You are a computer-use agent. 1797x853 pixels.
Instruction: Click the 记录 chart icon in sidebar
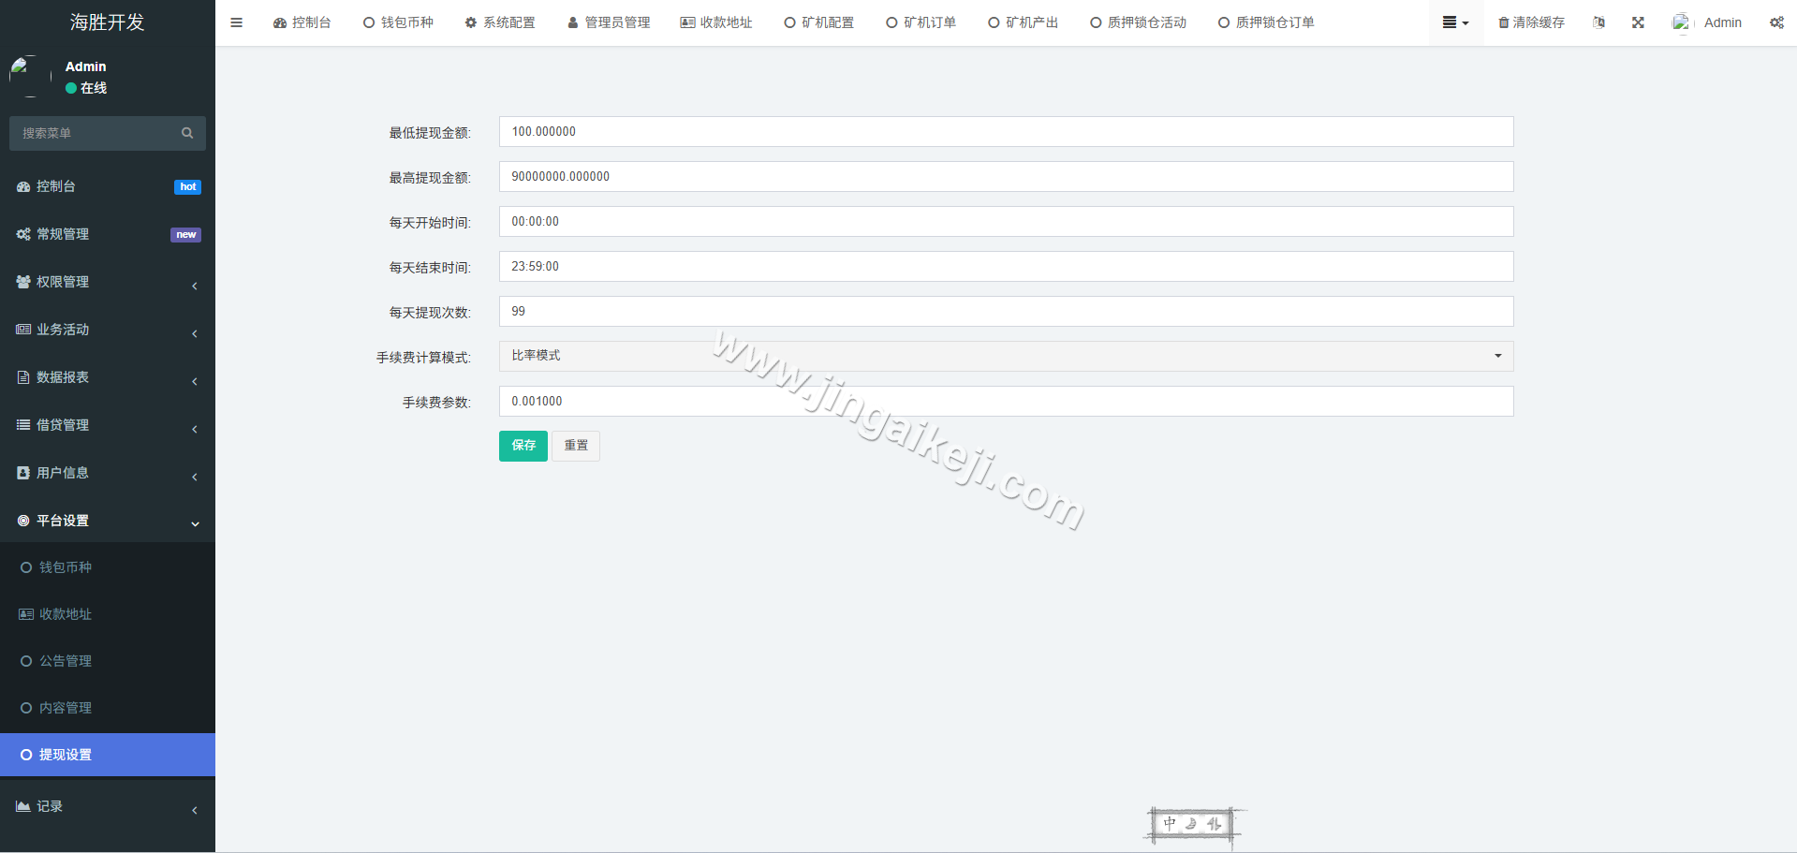coord(23,805)
